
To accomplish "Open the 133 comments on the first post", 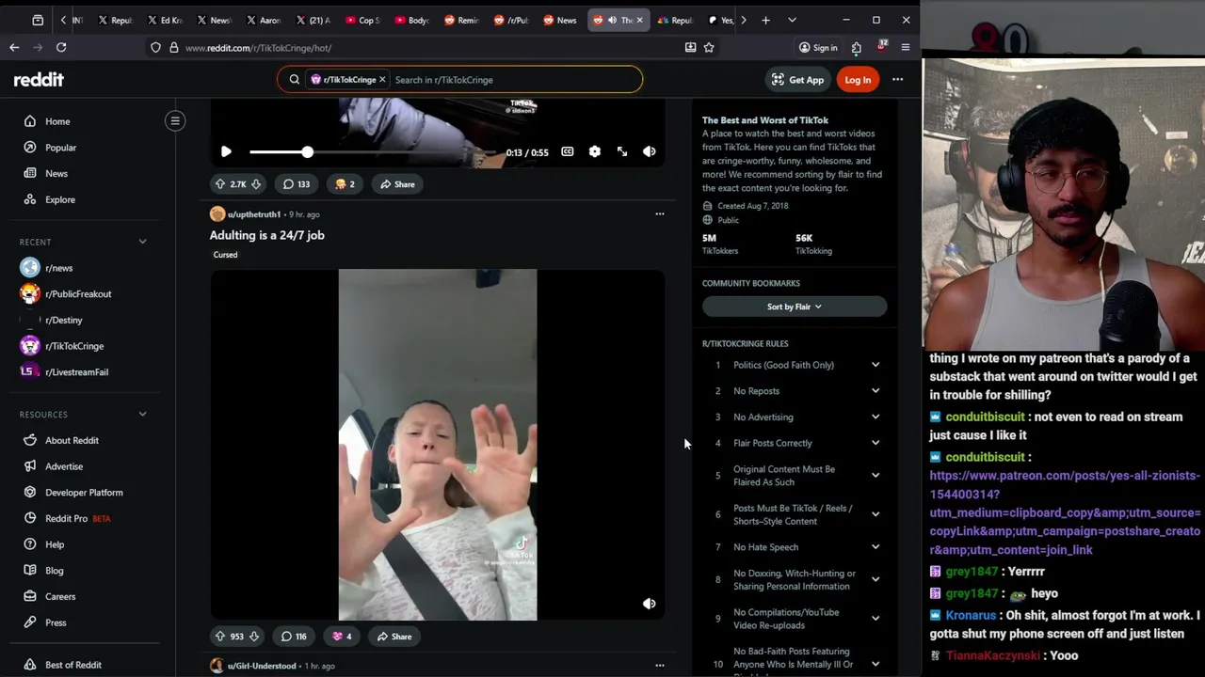I will pos(296,184).
